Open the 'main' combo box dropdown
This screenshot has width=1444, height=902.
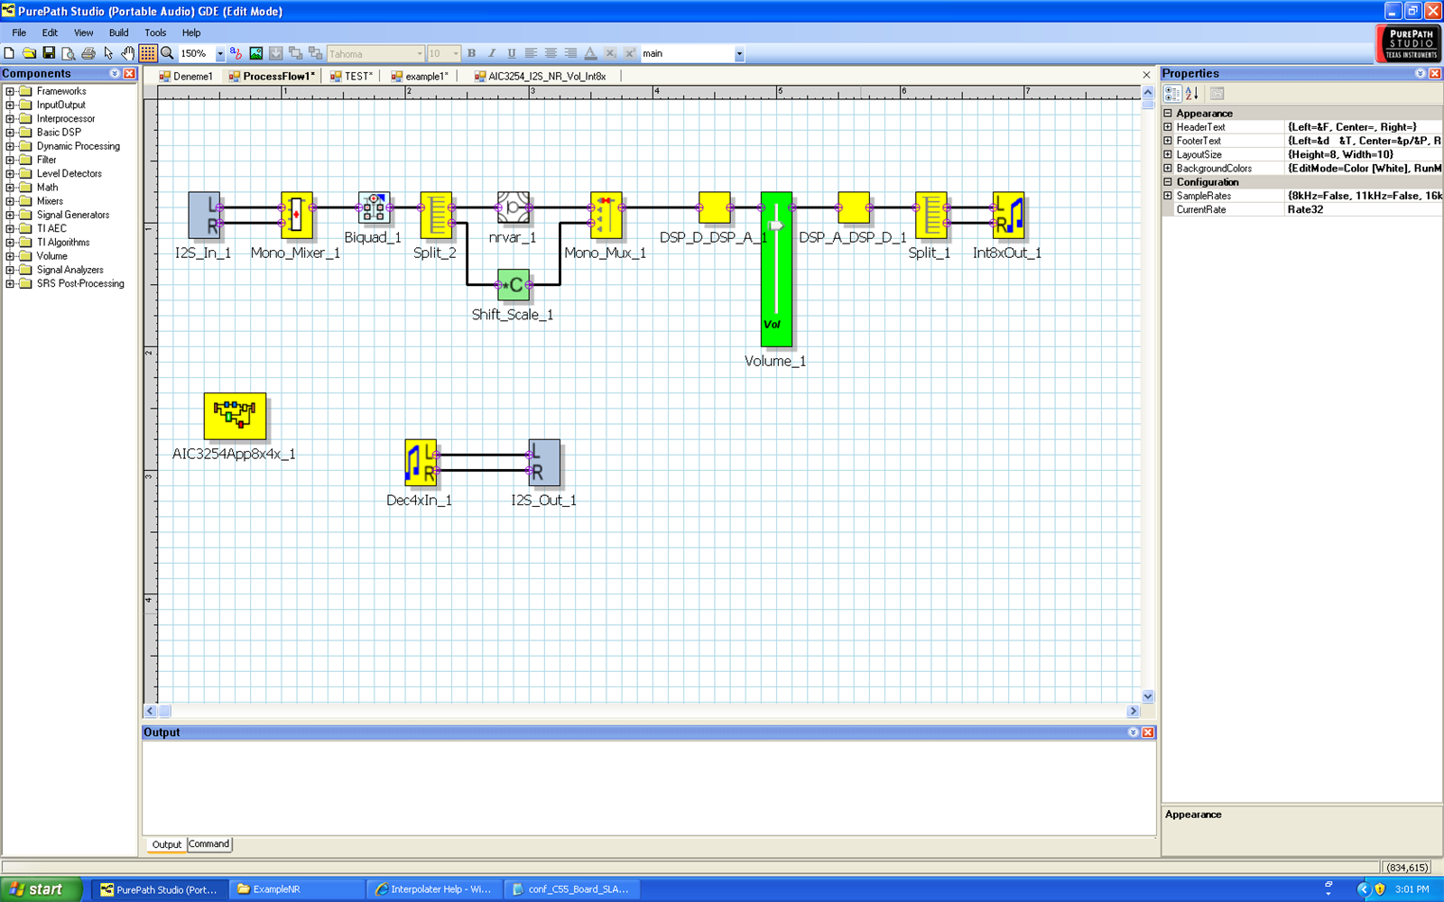(x=739, y=54)
